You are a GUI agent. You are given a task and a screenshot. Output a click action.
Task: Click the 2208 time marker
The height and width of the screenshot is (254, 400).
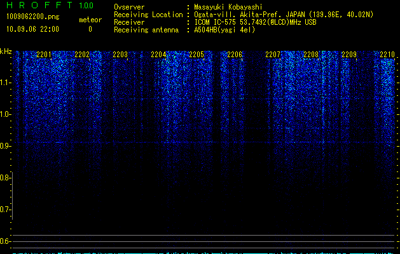coord(311,55)
